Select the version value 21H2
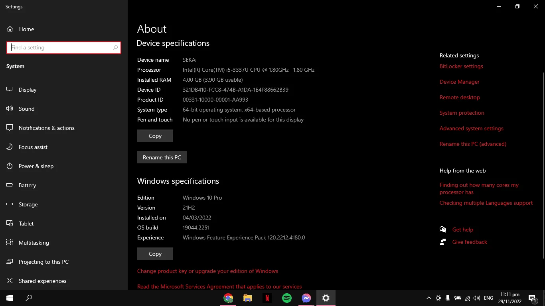545x306 pixels. click(189, 208)
